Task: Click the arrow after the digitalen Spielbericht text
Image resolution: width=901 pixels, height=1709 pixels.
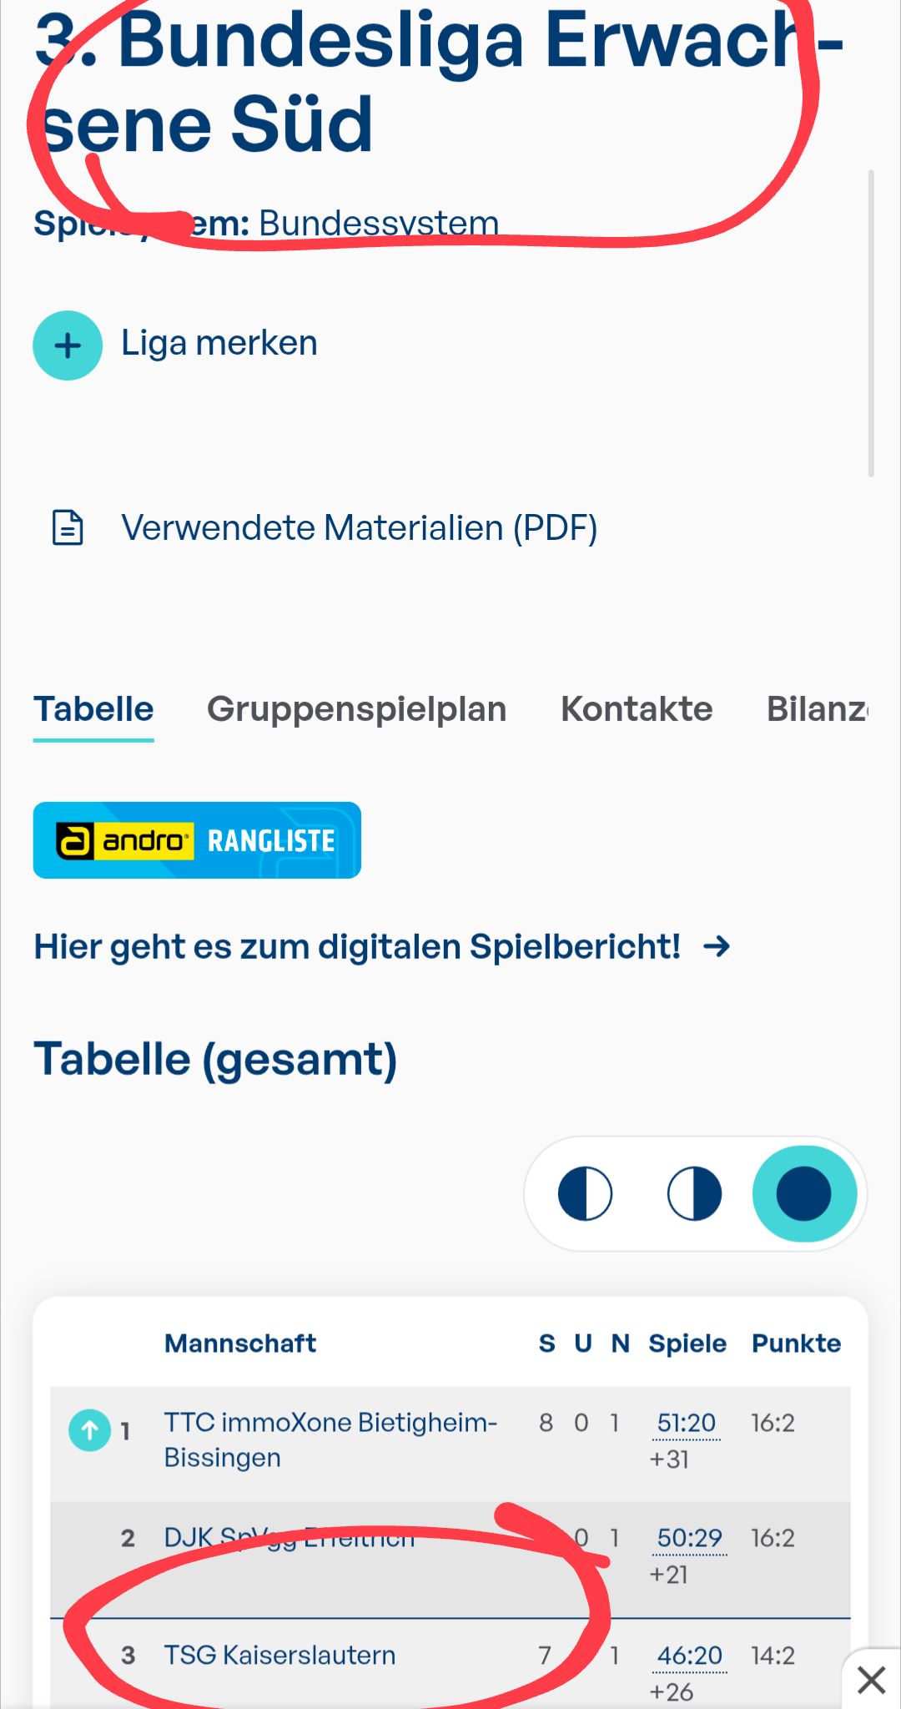Action: coord(717,946)
